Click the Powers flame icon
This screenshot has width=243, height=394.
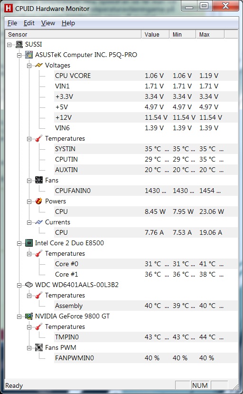pos(39,201)
